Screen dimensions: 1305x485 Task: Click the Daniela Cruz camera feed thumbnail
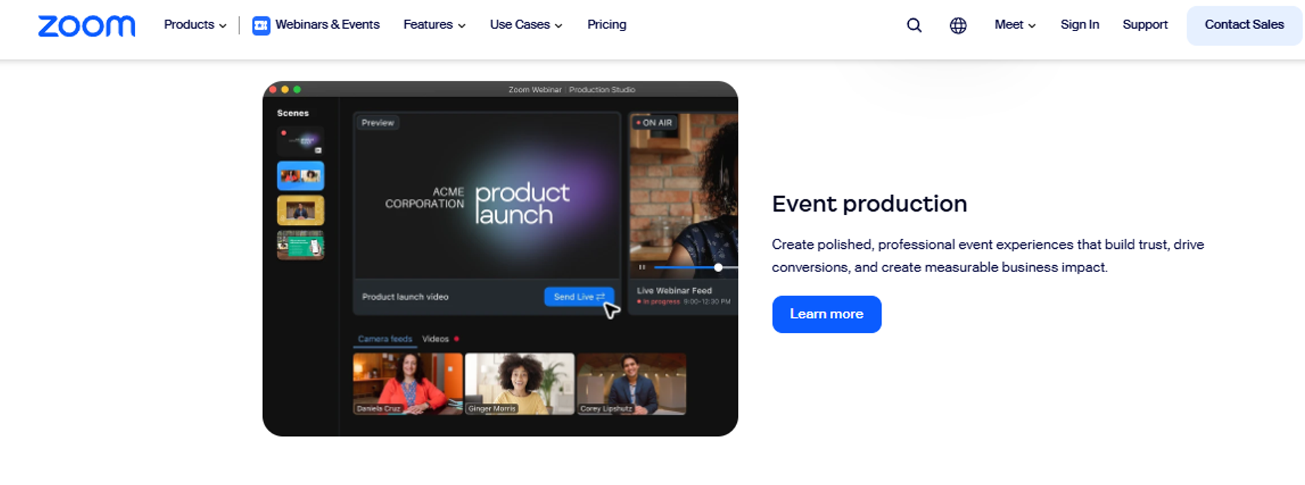(x=408, y=383)
